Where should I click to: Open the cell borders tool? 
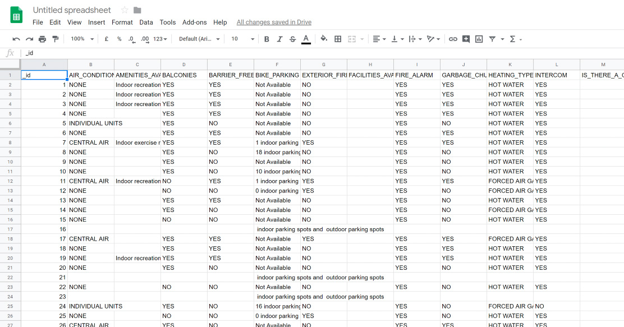point(338,39)
